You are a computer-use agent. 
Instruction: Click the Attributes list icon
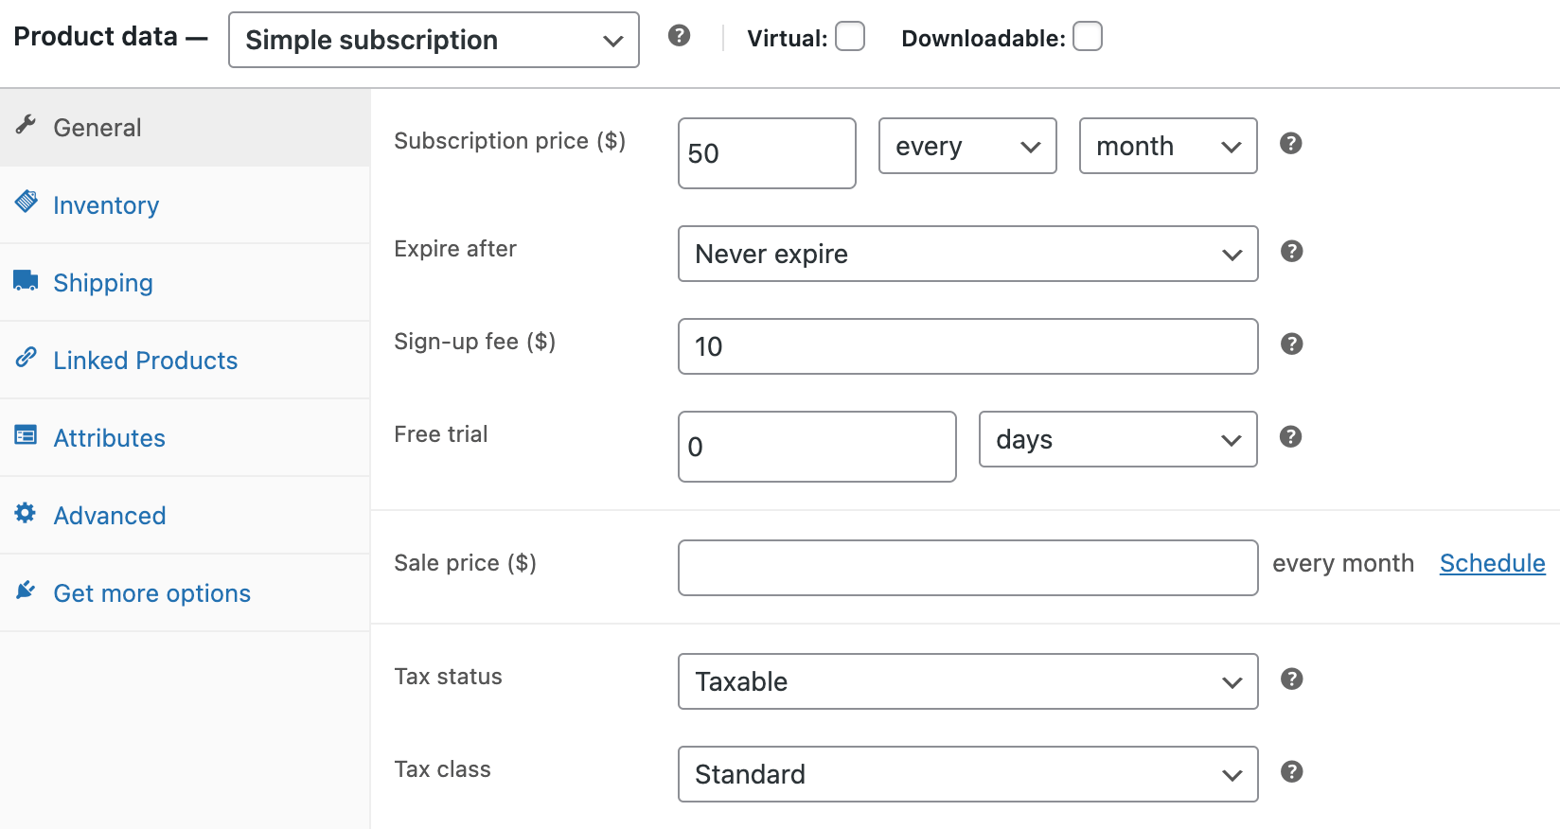point(27,435)
